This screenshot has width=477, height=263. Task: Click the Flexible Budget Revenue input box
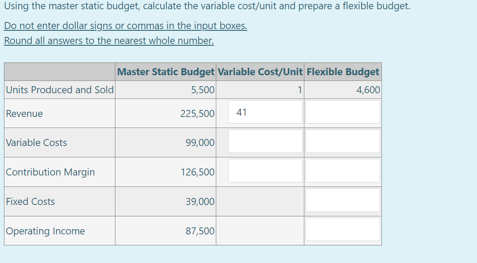tap(343, 112)
